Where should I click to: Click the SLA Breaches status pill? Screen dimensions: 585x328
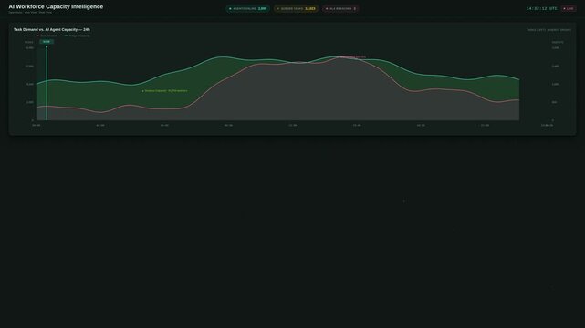[340, 8]
